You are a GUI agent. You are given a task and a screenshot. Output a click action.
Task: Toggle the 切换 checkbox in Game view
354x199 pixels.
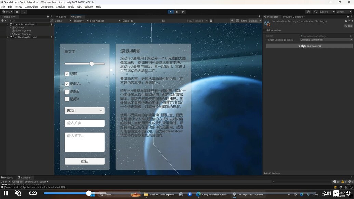click(x=67, y=74)
